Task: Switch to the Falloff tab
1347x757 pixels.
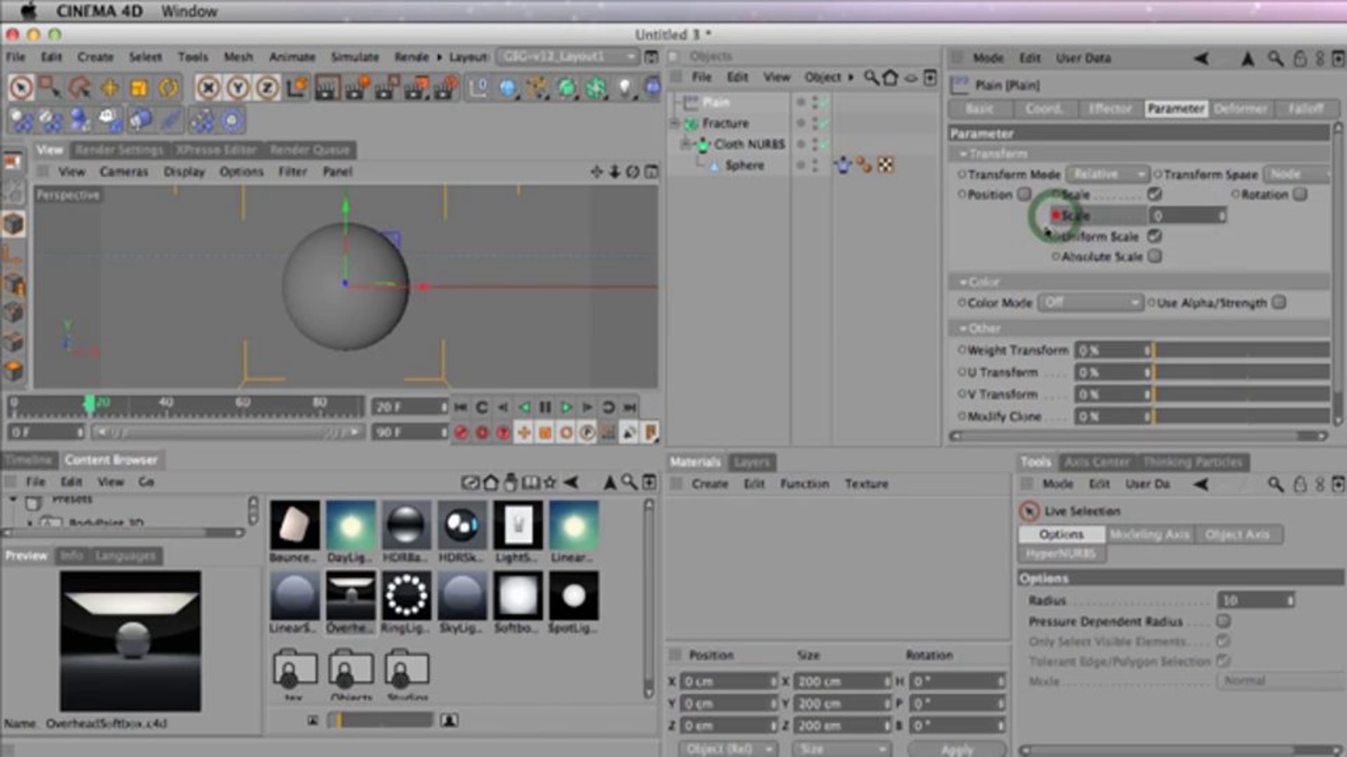Action: [1305, 109]
